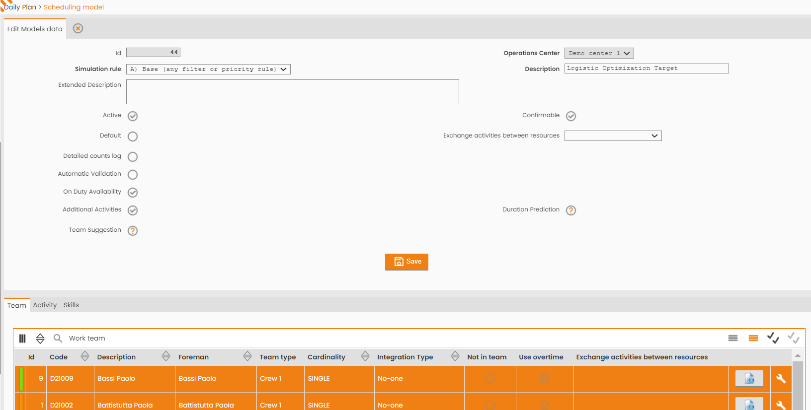811x410 pixels.
Task: Toggle Not in team for Bassi Paolo
Action: [490, 379]
